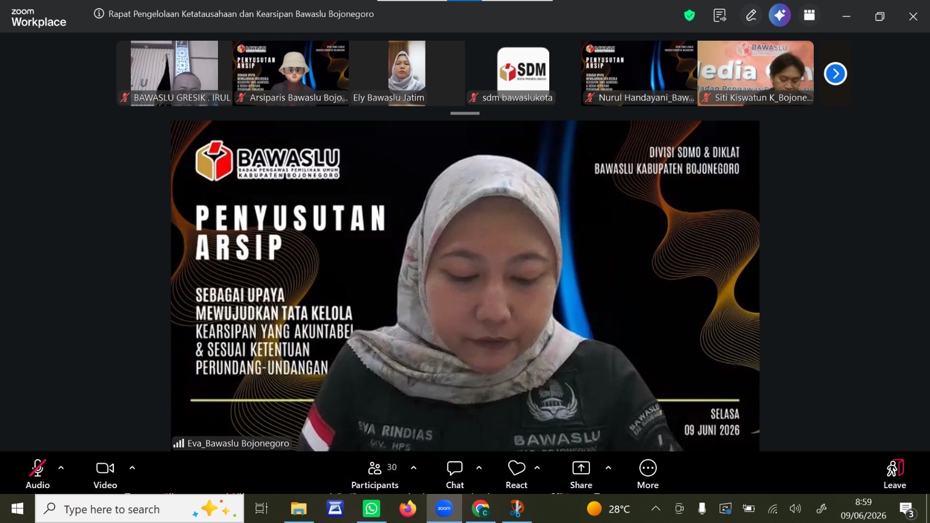The height and width of the screenshot is (523, 930).
Task: Select Nurul Handayani thumbnail
Action: [639, 73]
